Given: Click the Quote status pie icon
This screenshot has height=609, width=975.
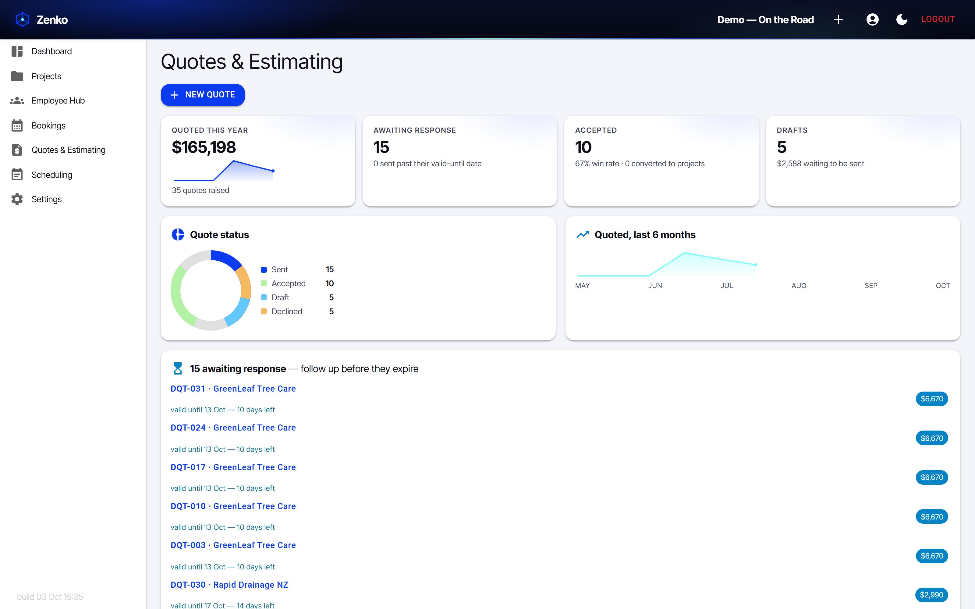Looking at the screenshot, I should tap(178, 234).
